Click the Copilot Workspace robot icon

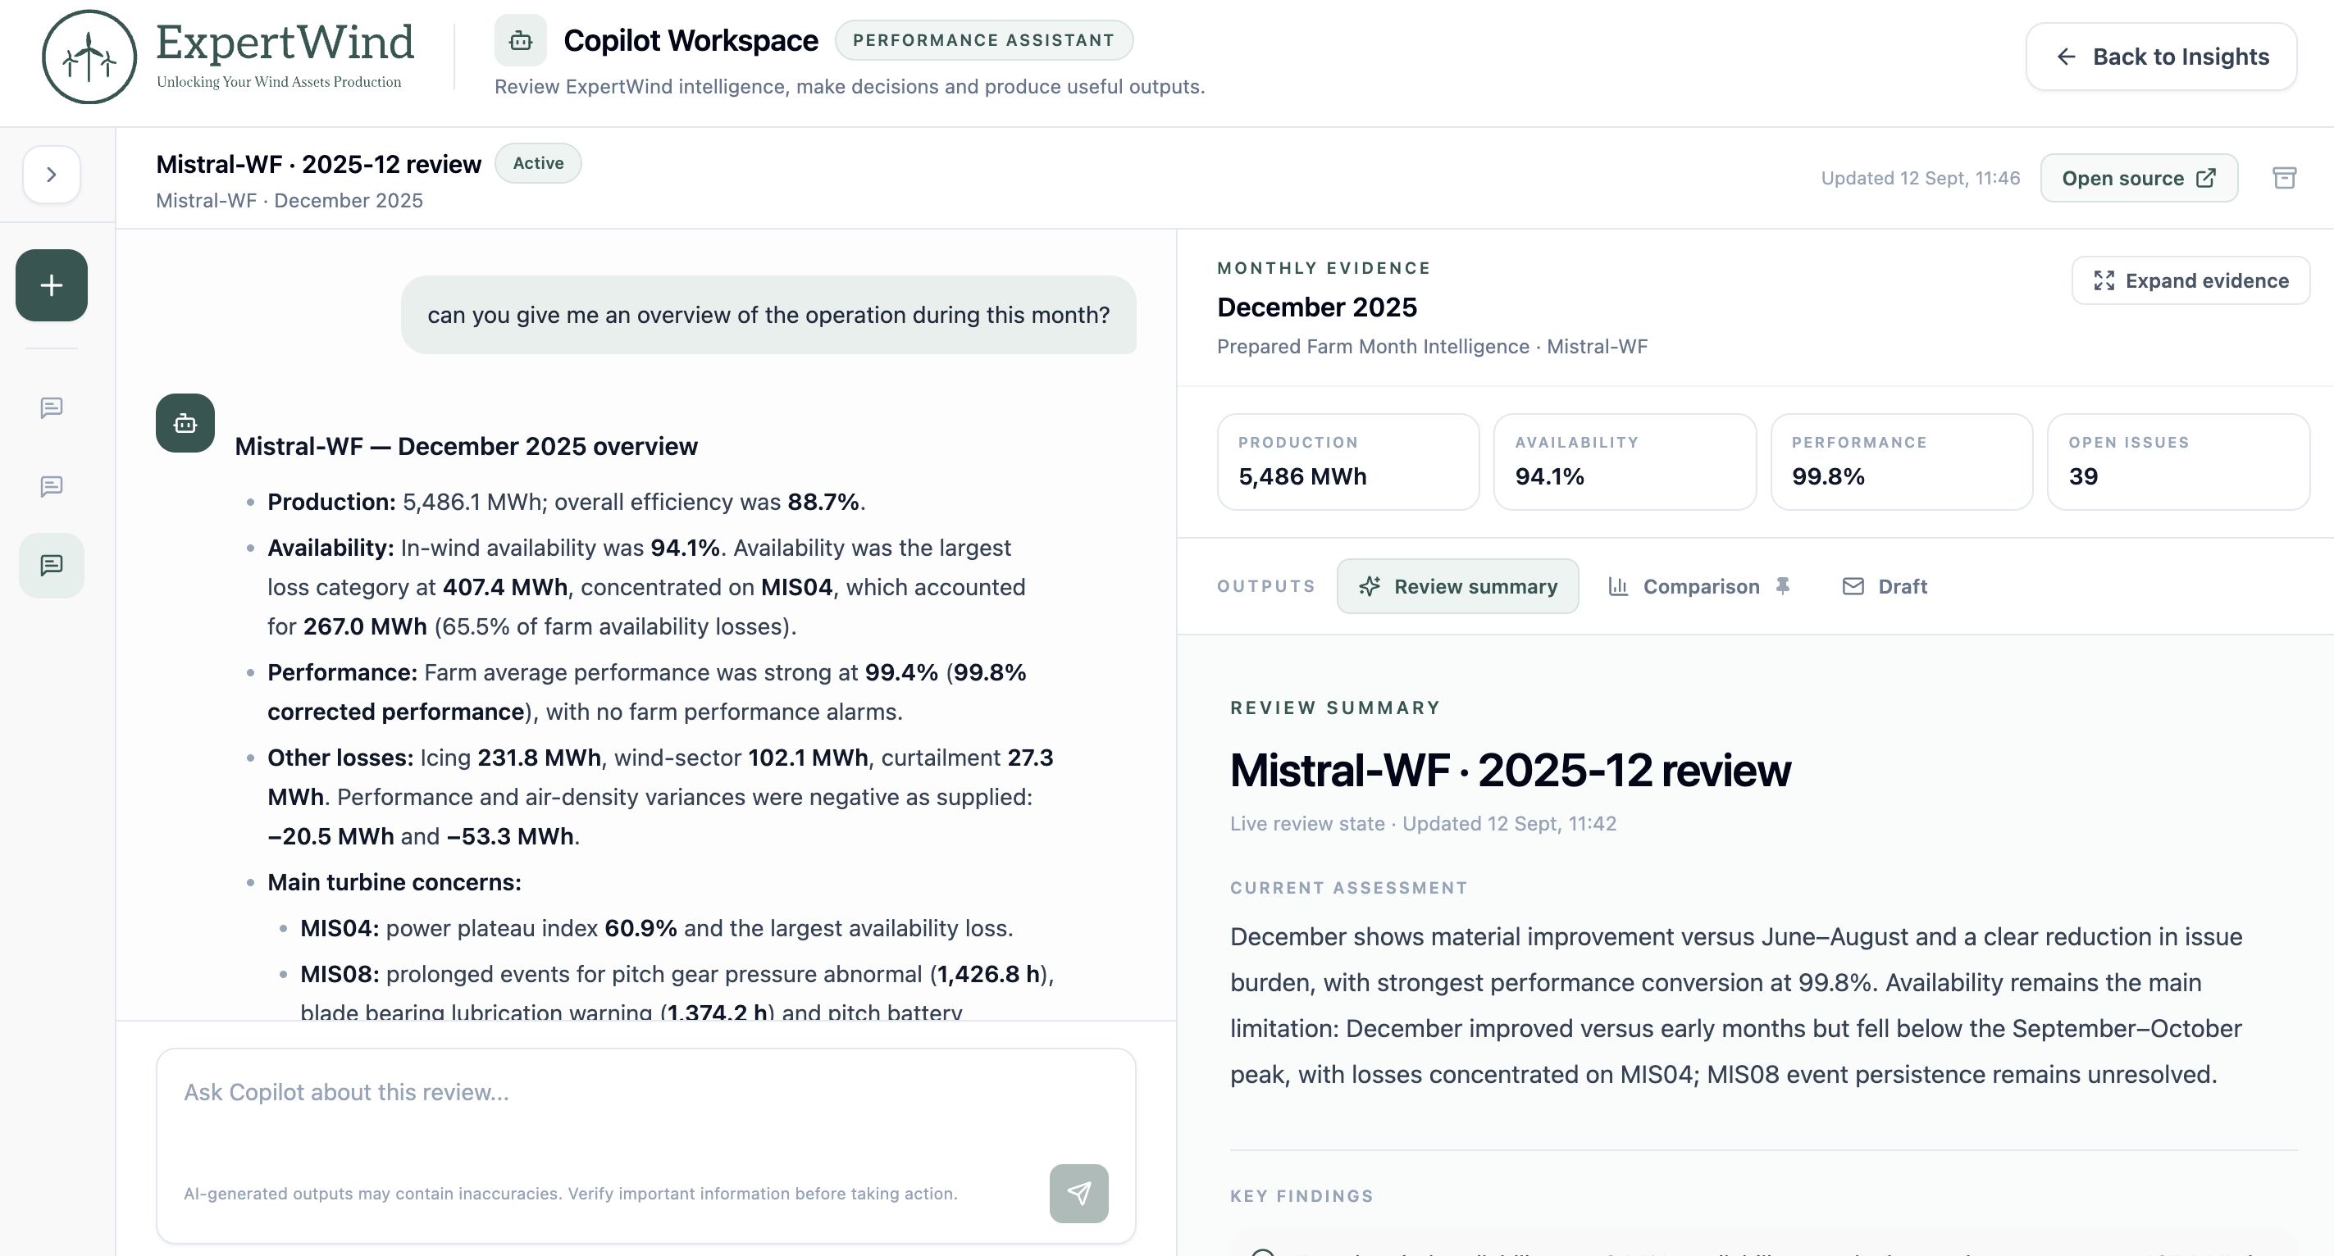point(520,41)
